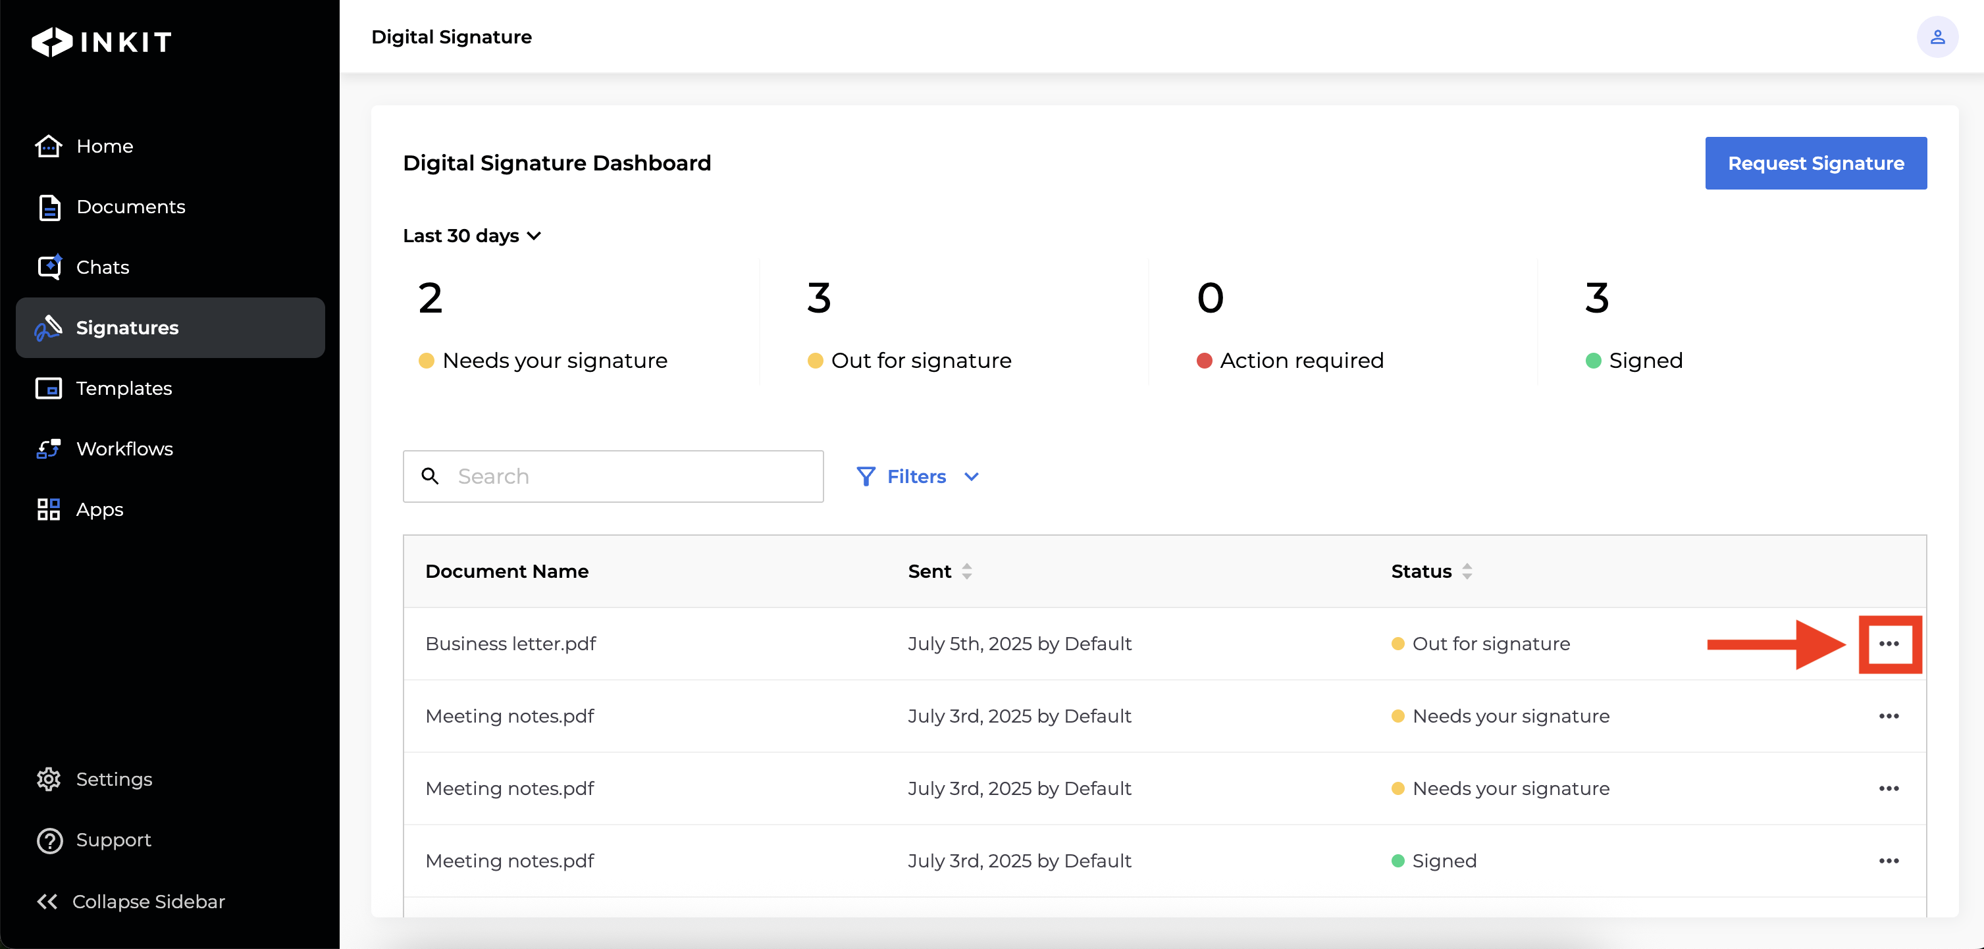Image resolution: width=1984 pixels, height=949 pixels.
Task: Click into the Search field
Action: click(613, 476)
